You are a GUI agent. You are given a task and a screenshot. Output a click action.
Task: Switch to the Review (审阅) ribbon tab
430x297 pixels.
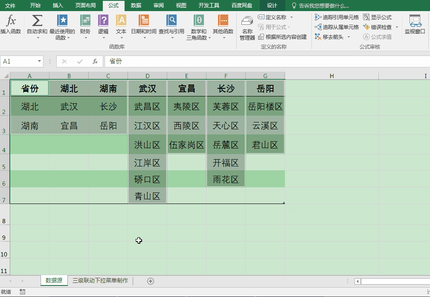159,6
